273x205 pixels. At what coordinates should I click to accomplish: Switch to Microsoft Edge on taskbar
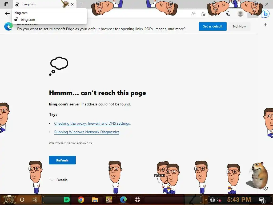123,200
